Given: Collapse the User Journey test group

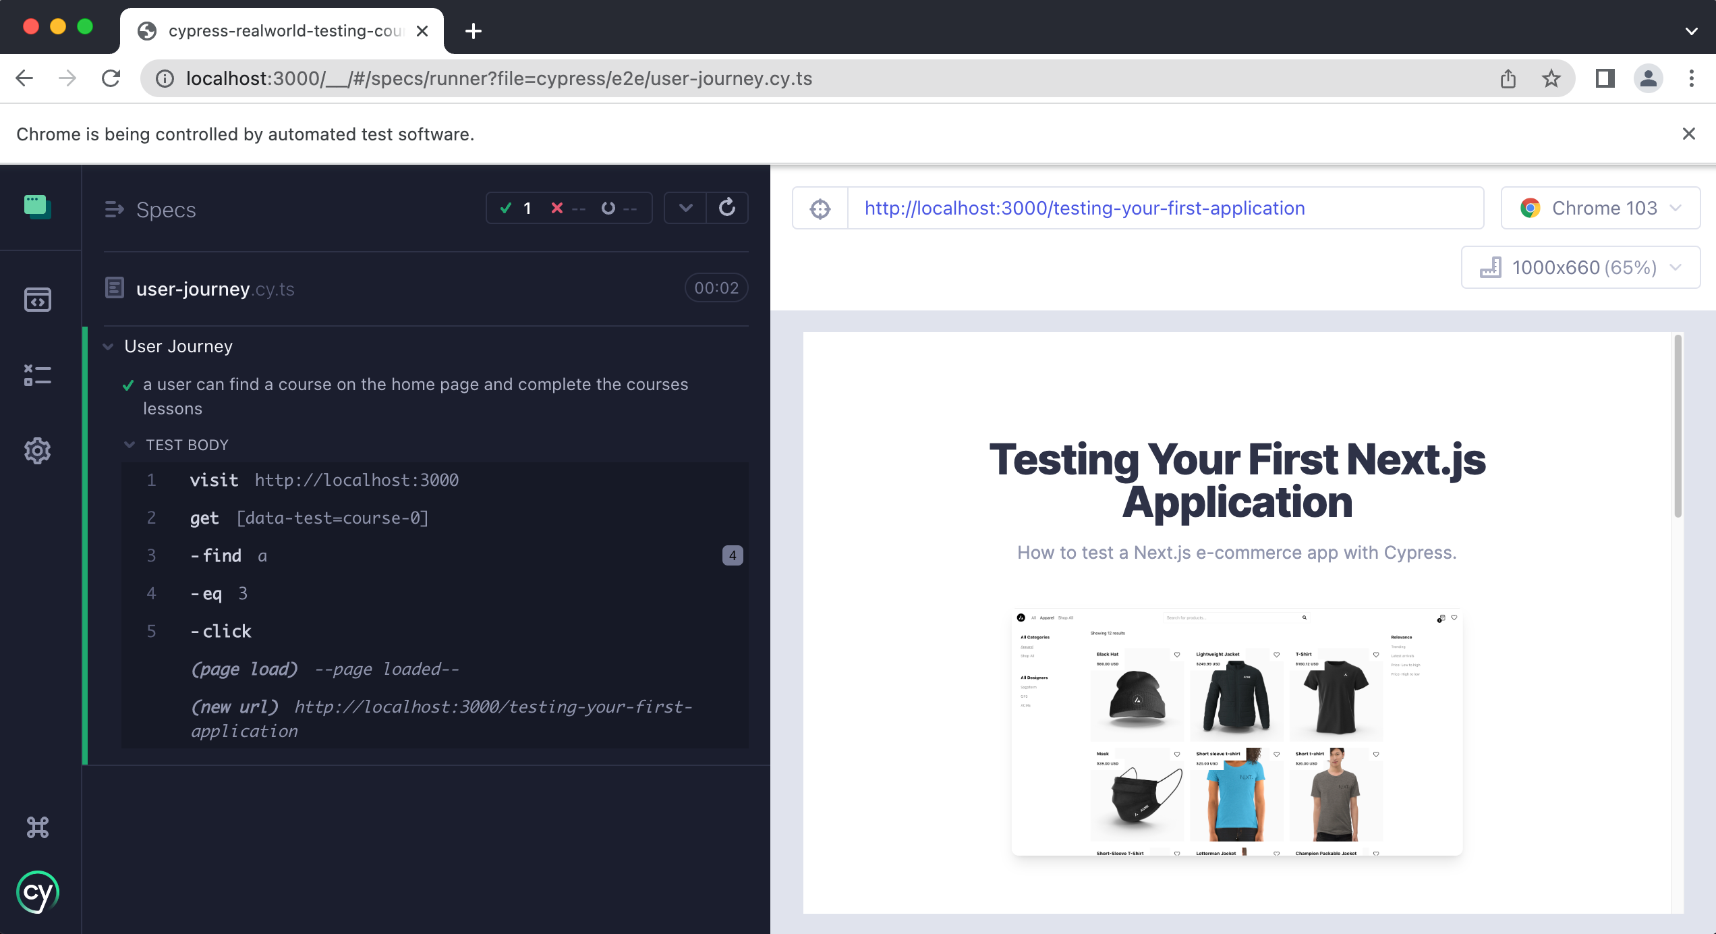Looking at the screenshot, I should pyautogui.click(x=108, y=346).
